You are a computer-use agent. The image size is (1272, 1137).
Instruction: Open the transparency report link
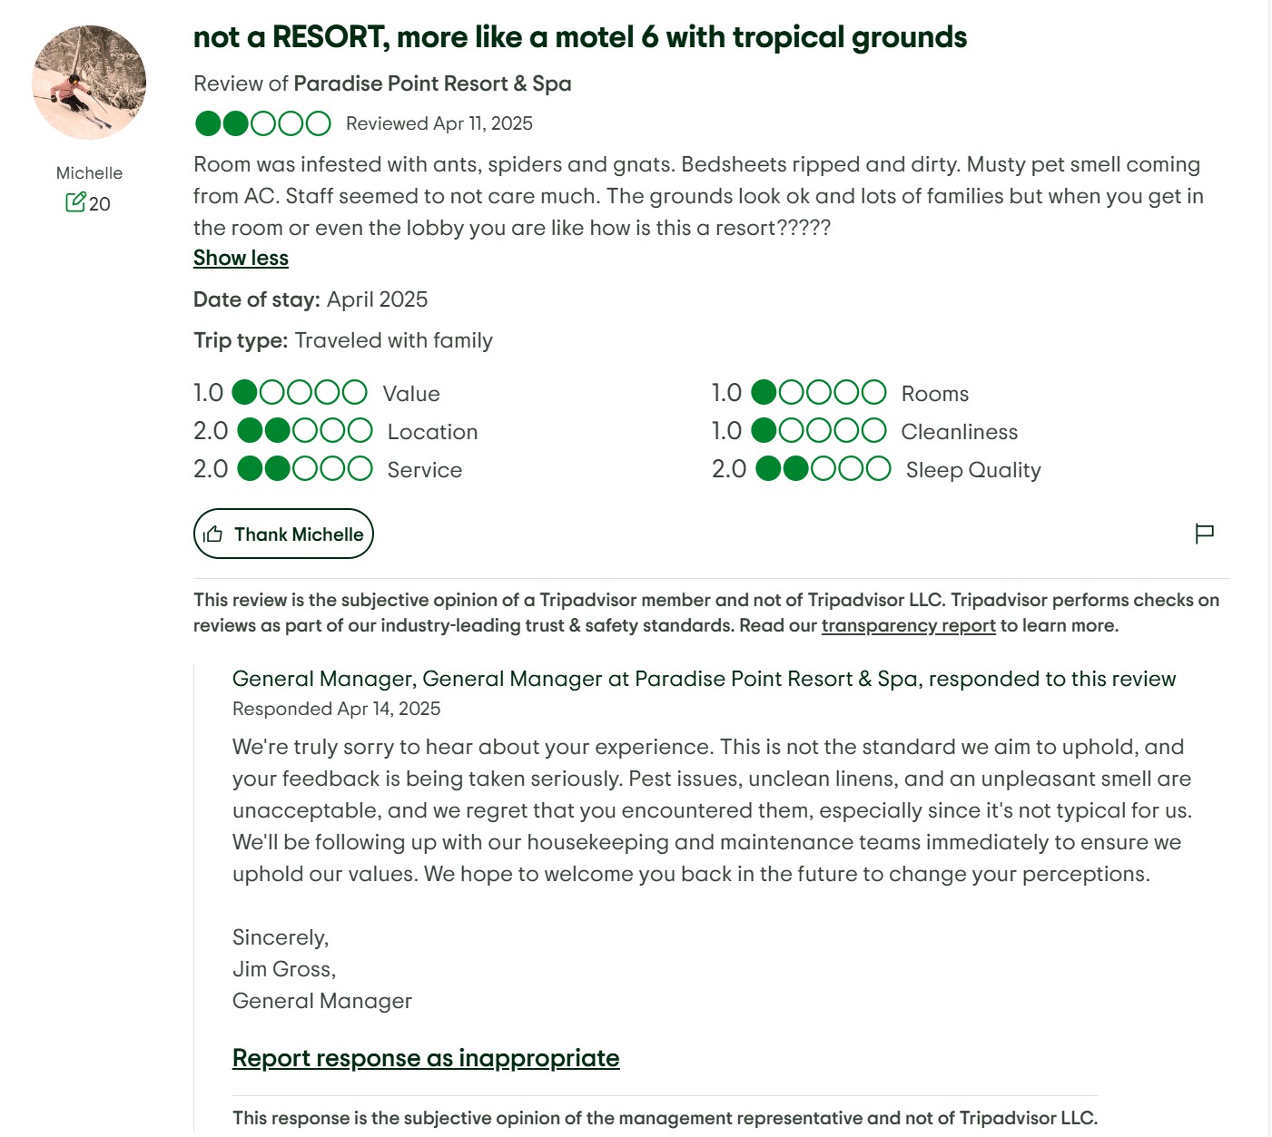909,625
